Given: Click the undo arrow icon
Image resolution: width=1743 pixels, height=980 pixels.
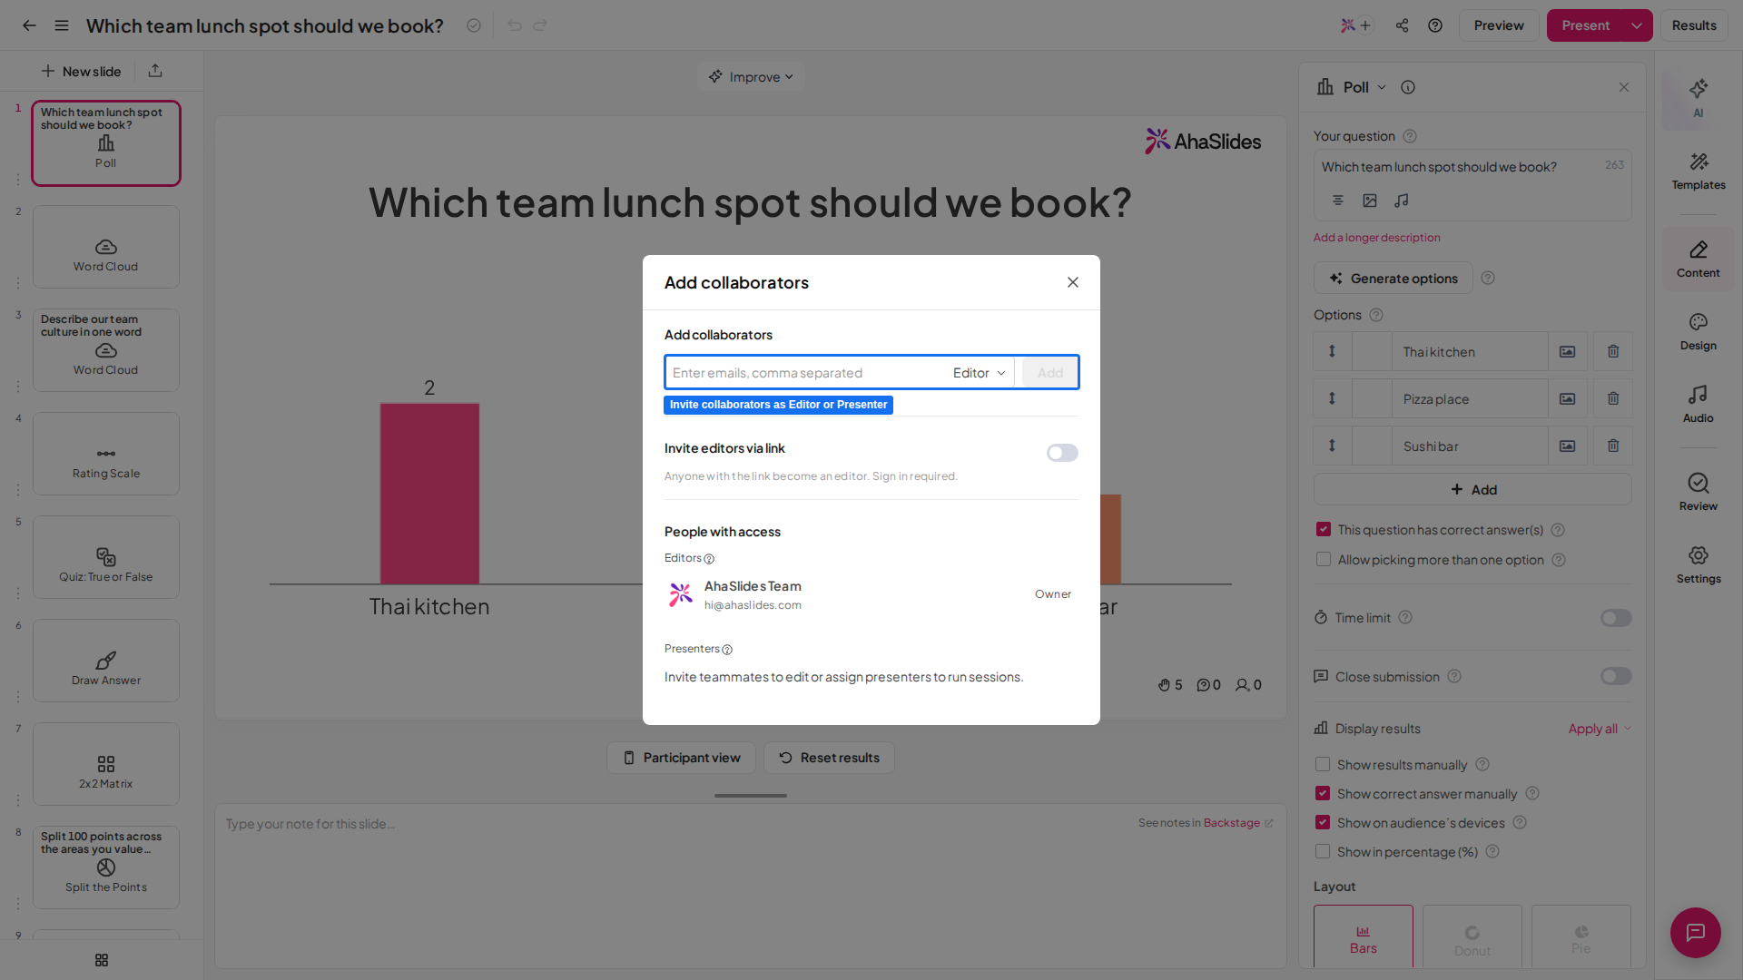Looking at the screenshot, I should click(x=515, y=25).
